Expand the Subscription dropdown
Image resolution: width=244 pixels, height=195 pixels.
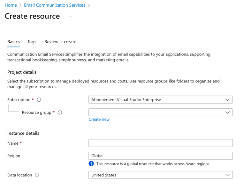point(161,100)
